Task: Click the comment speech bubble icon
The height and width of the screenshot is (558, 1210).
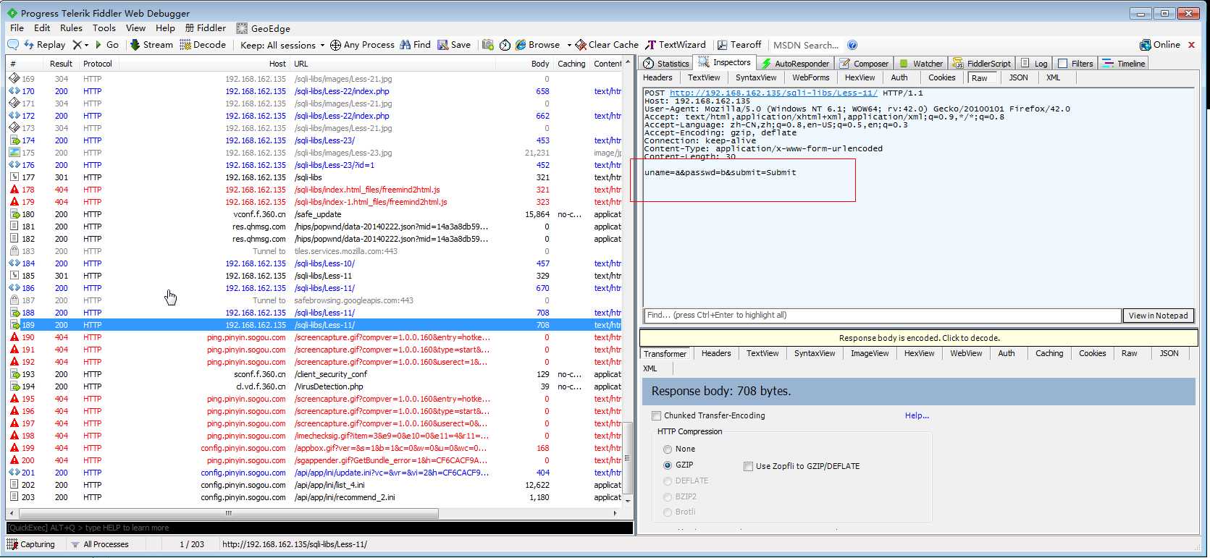Action: click(x=13, y=45)
